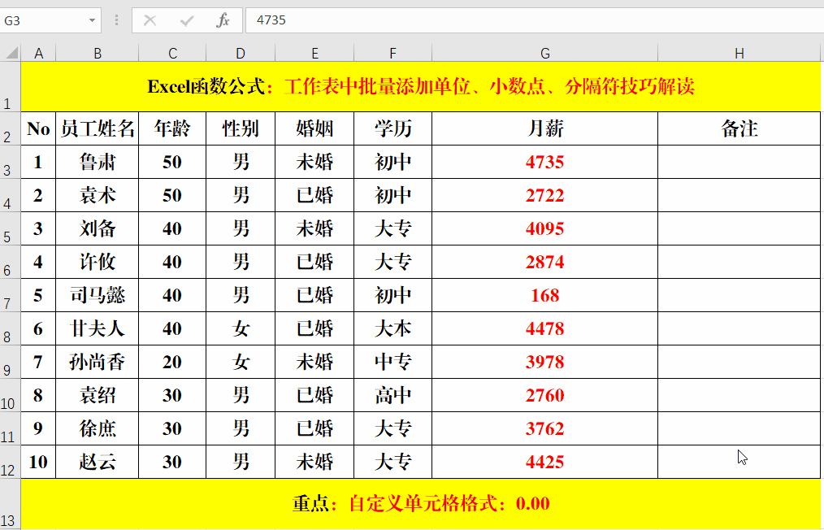This screenshot has width=824, height=530.
Task: Select the cell containing 赵云
Action: click(x=98, y=462)
